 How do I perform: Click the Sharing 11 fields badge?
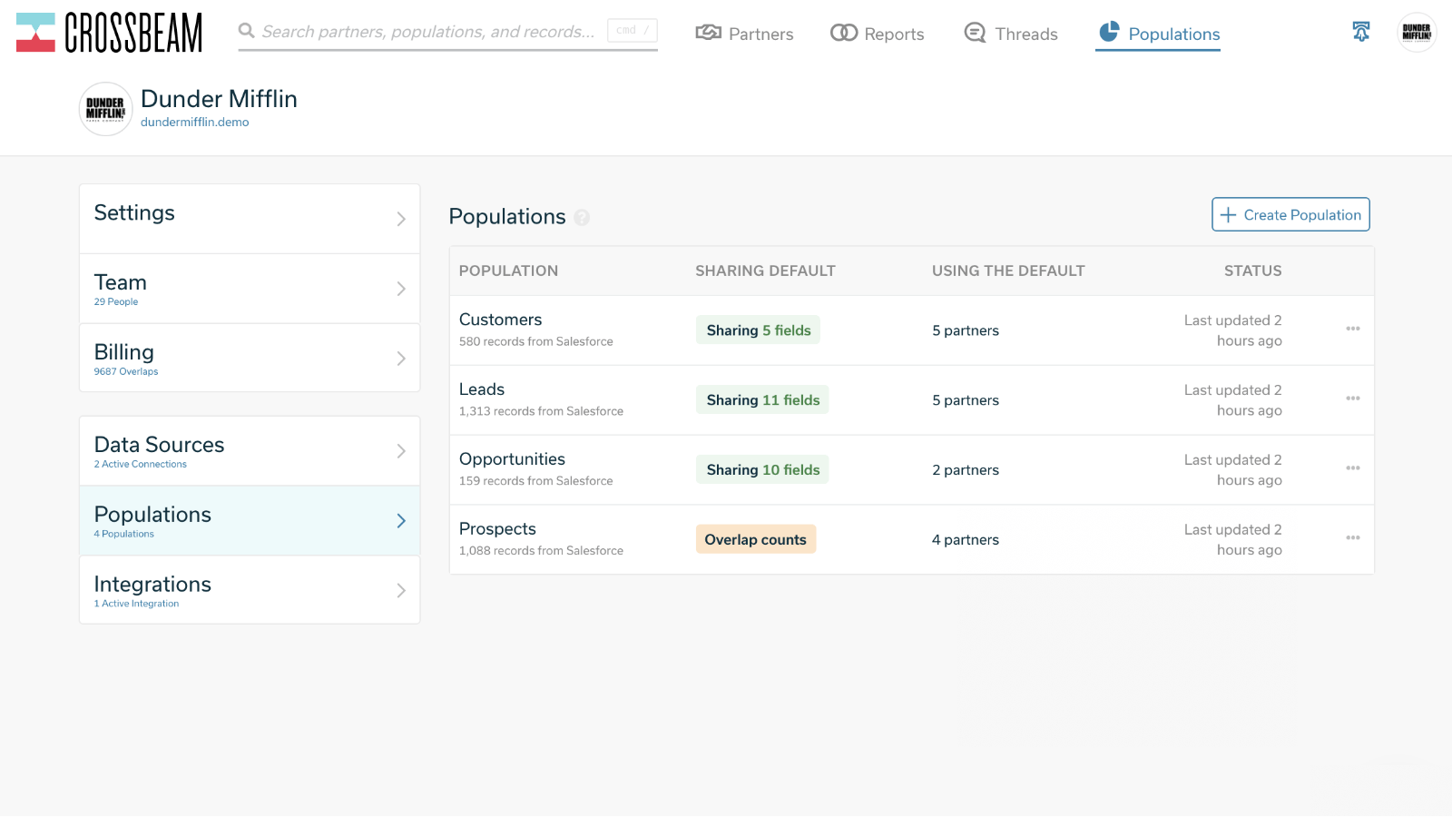point(762,400)
